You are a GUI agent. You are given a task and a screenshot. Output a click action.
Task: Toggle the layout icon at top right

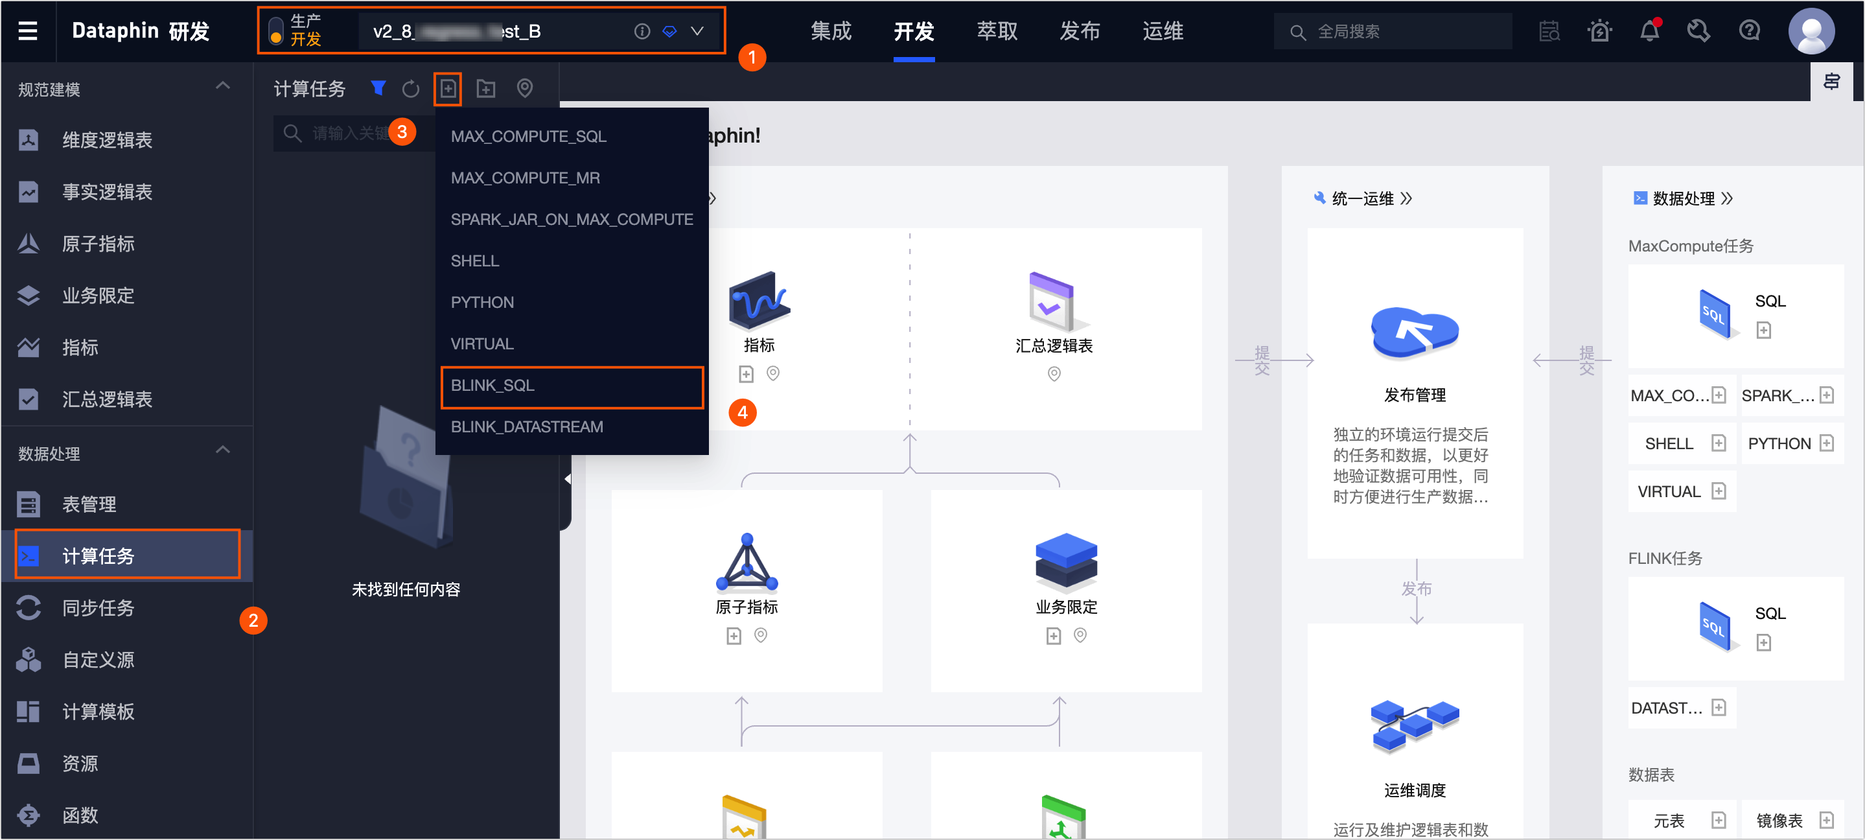1831,82
